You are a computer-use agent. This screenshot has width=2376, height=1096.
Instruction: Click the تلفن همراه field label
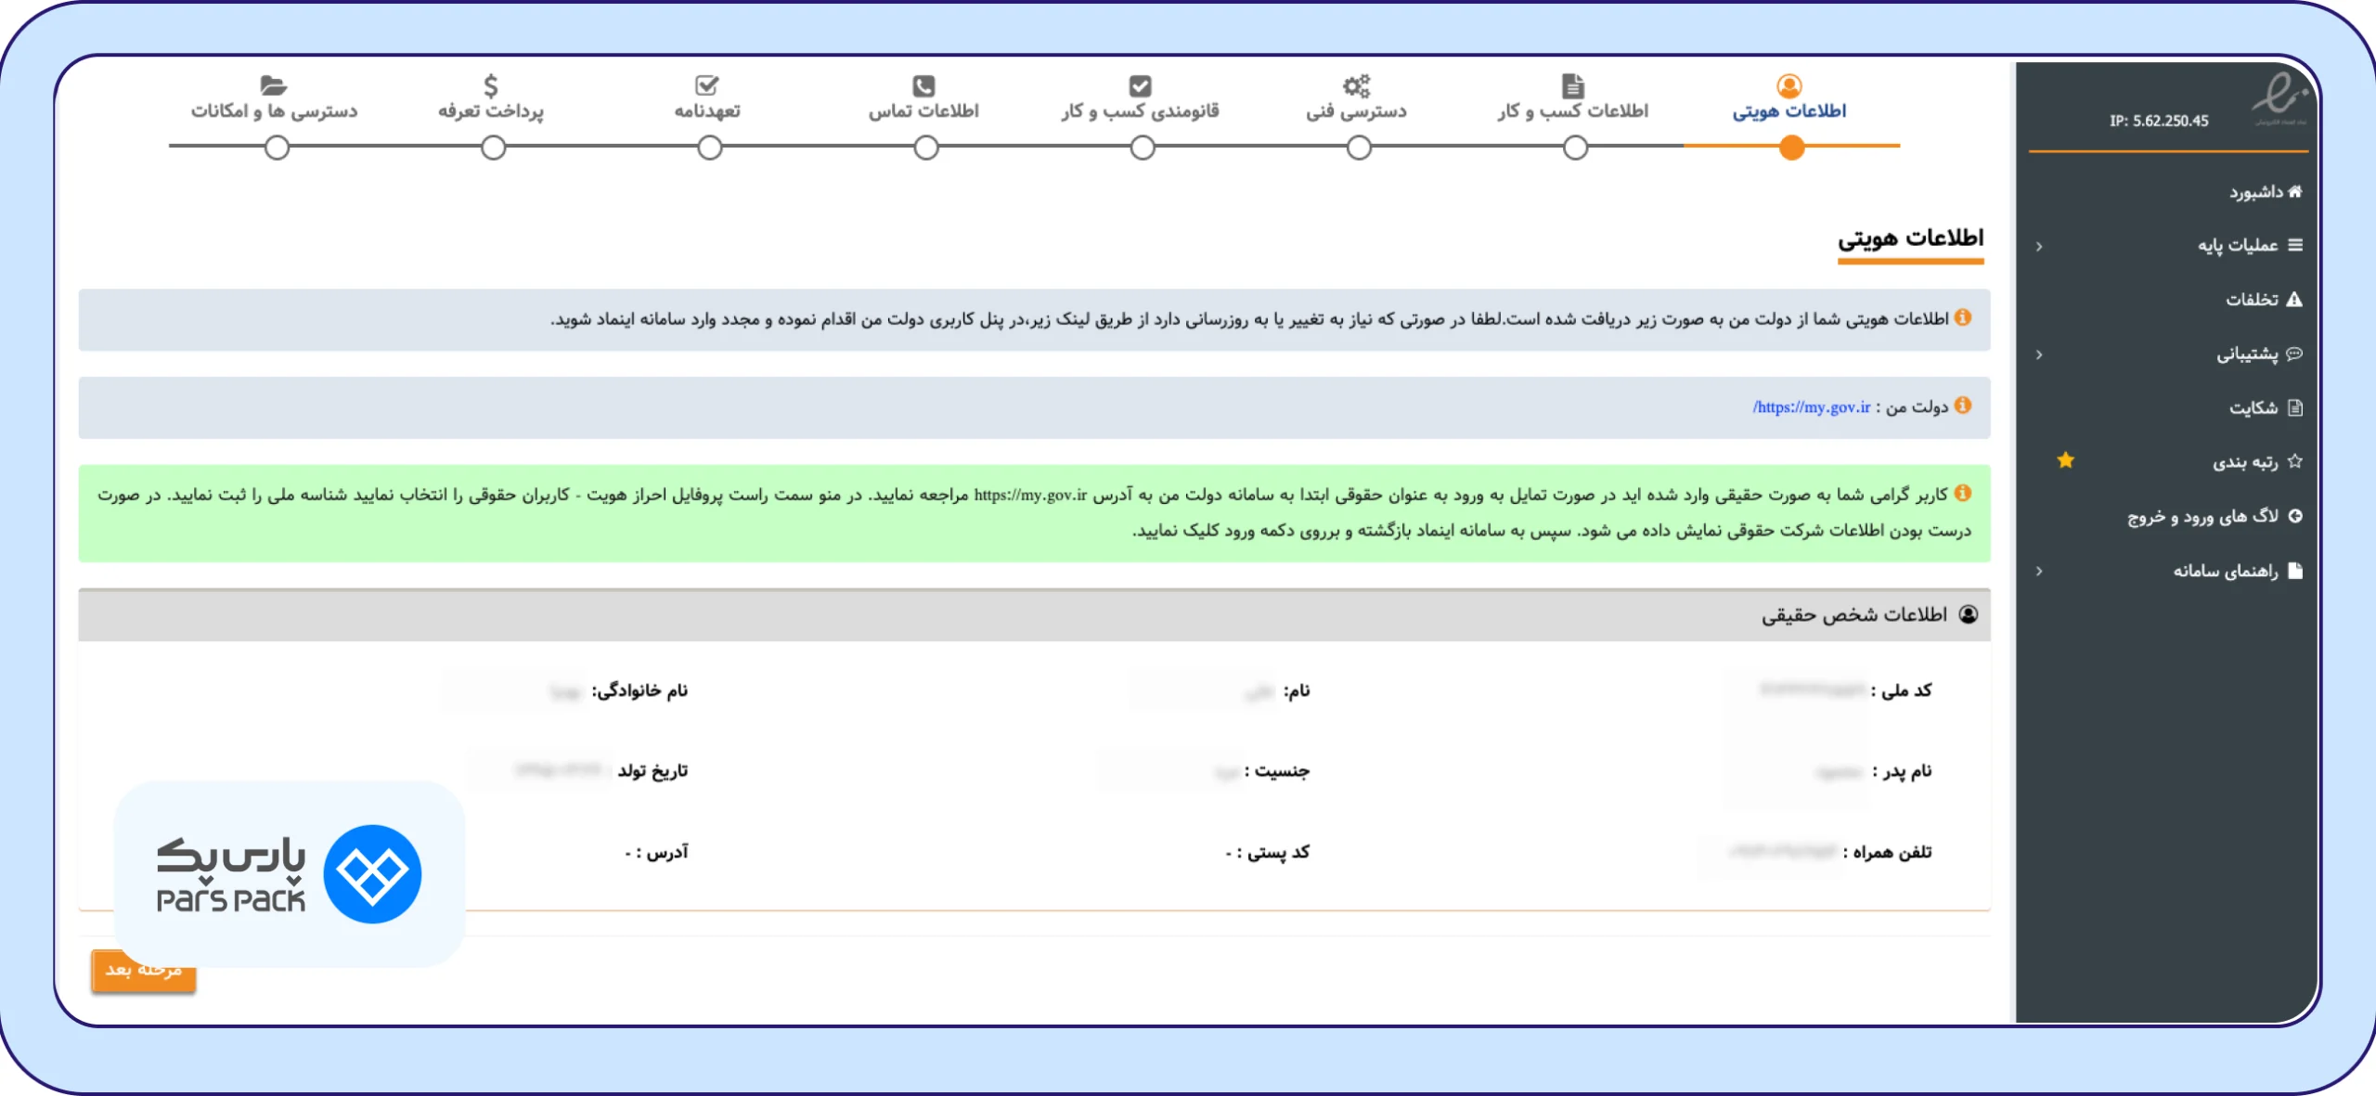pos(1888,852)
